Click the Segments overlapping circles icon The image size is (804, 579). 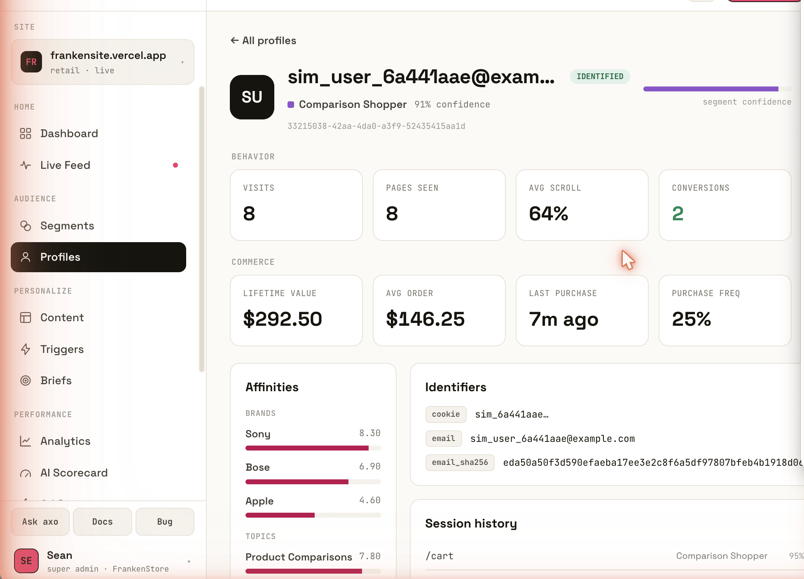tap(26, 226)
